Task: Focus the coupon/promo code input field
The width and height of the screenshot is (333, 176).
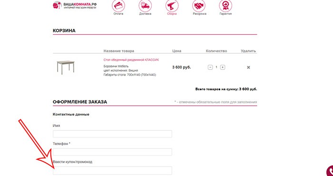Action: click(x=112, y=170)
